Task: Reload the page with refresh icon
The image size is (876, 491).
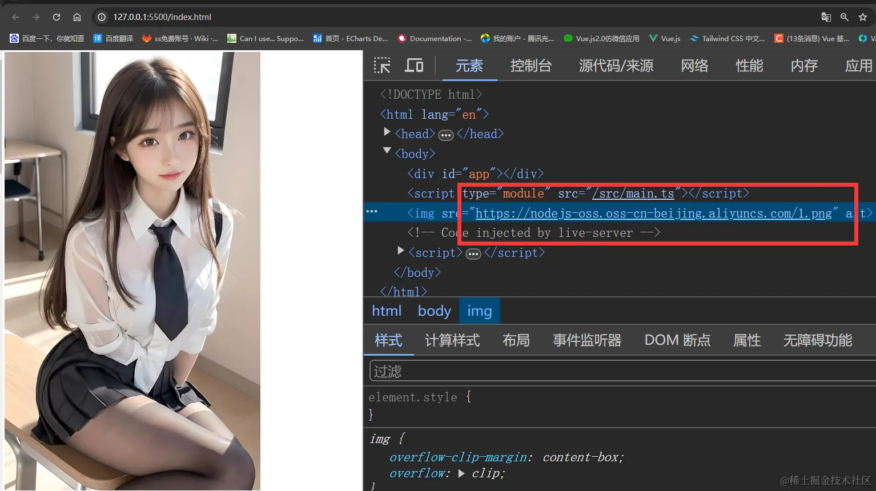Action: coord(57,17)
